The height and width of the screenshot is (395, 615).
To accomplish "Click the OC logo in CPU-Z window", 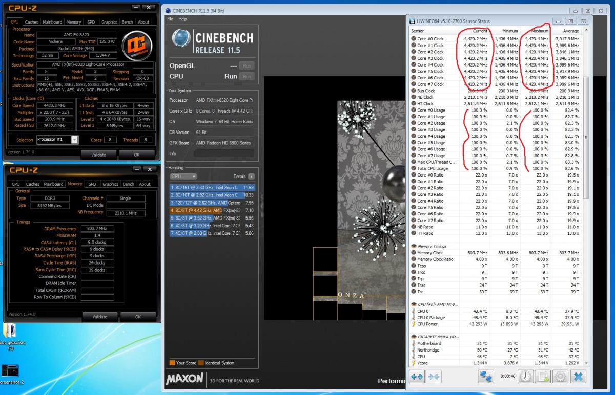I will pyautogui.click(x=137, y=45).
